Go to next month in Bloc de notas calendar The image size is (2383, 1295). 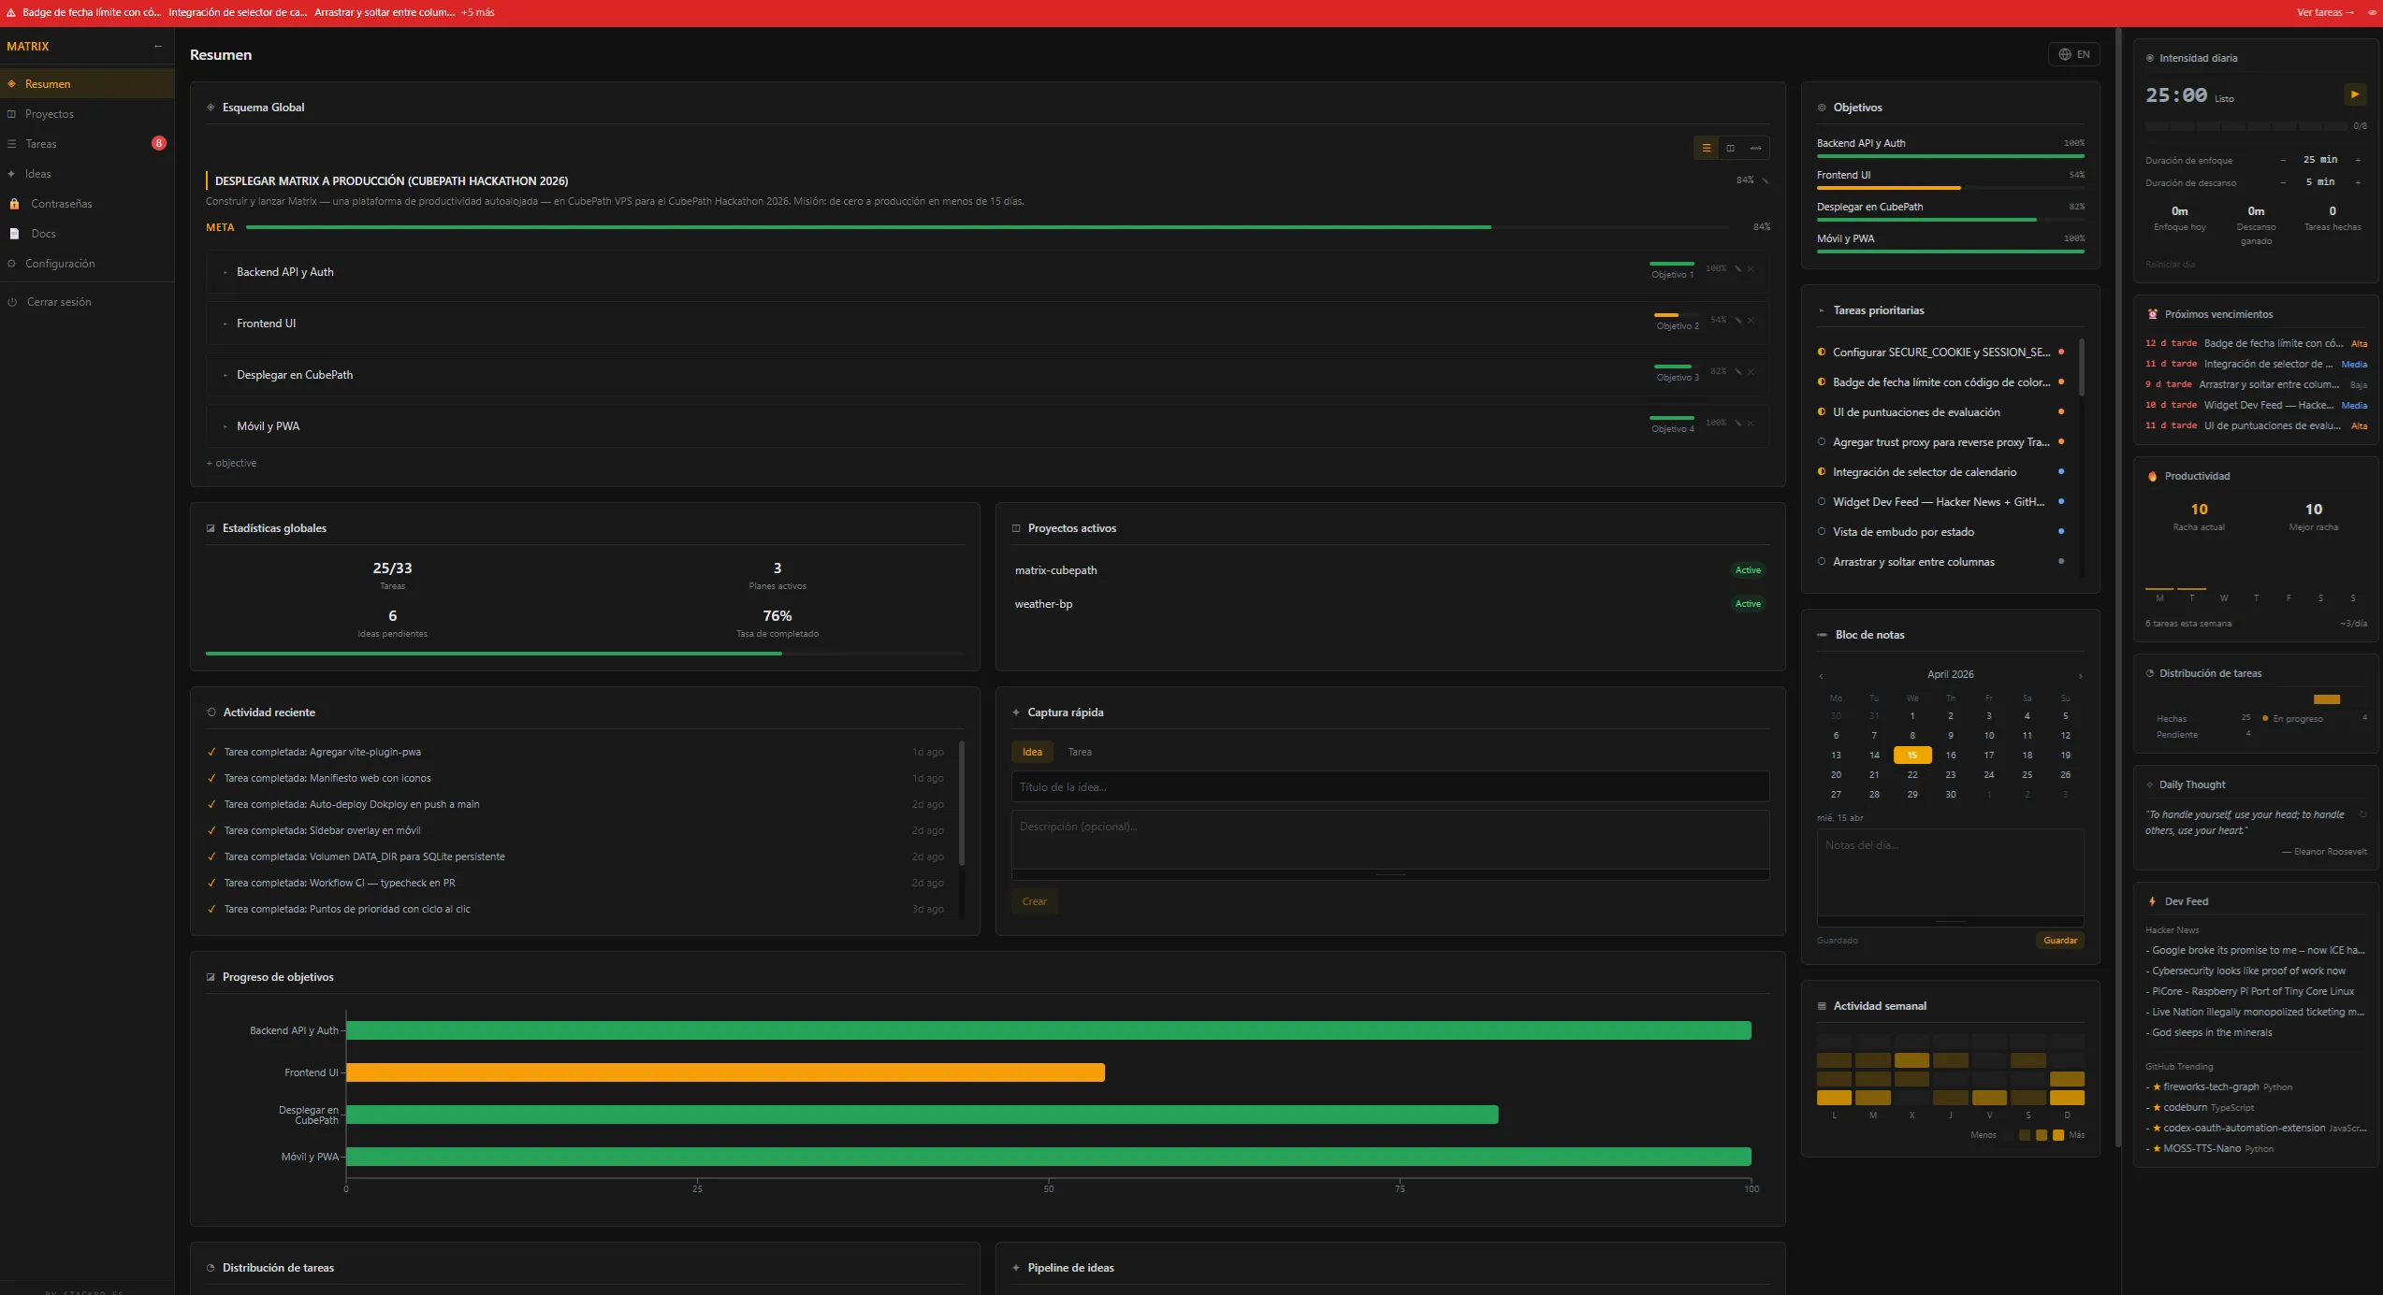click(2080, 675)
